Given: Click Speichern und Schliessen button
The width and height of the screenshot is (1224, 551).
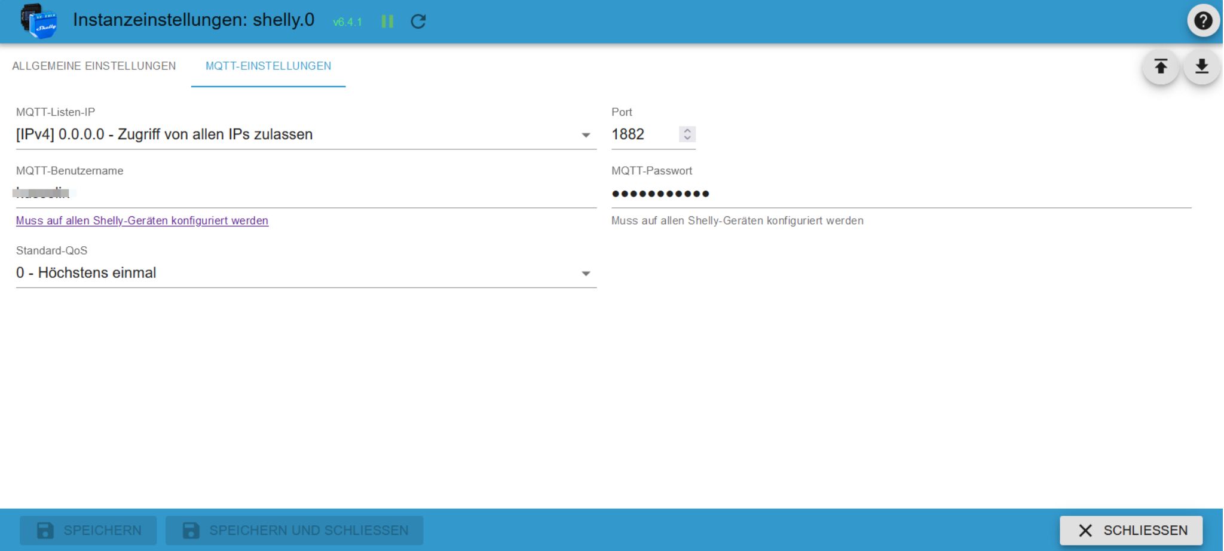Looking at the screenshot, I should coord(295,530).
